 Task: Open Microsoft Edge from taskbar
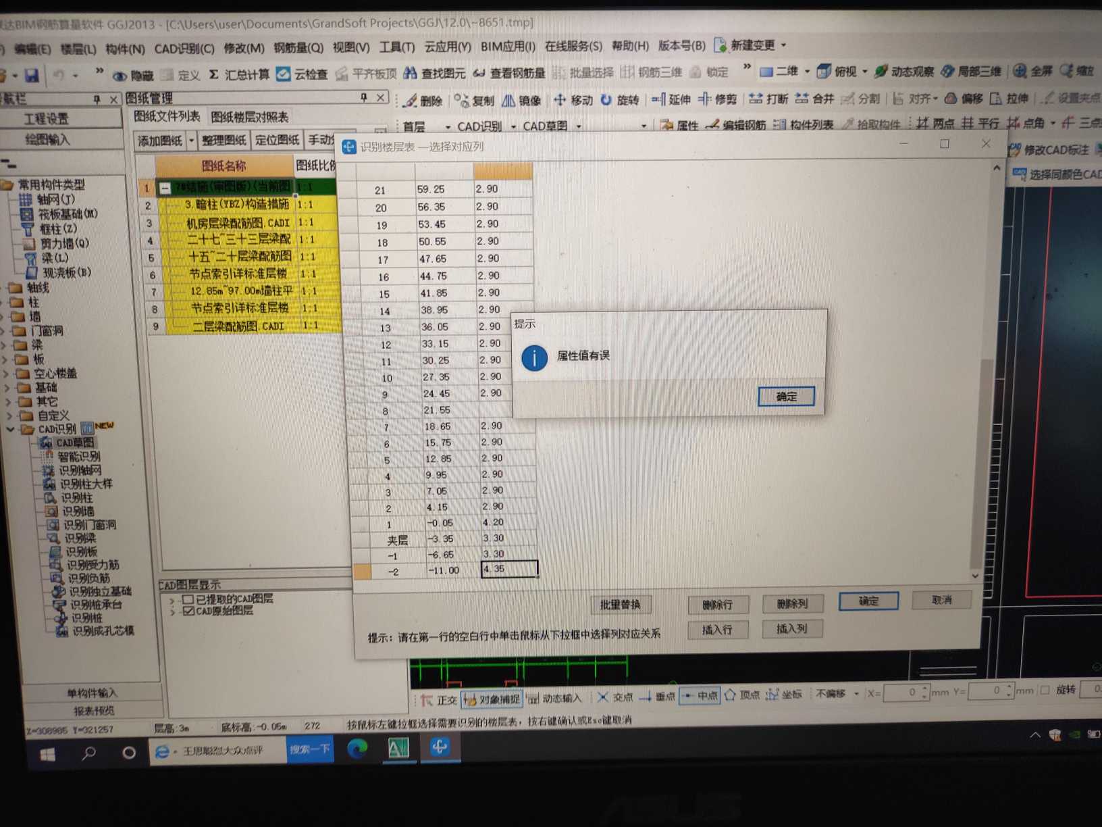point(357,748)
